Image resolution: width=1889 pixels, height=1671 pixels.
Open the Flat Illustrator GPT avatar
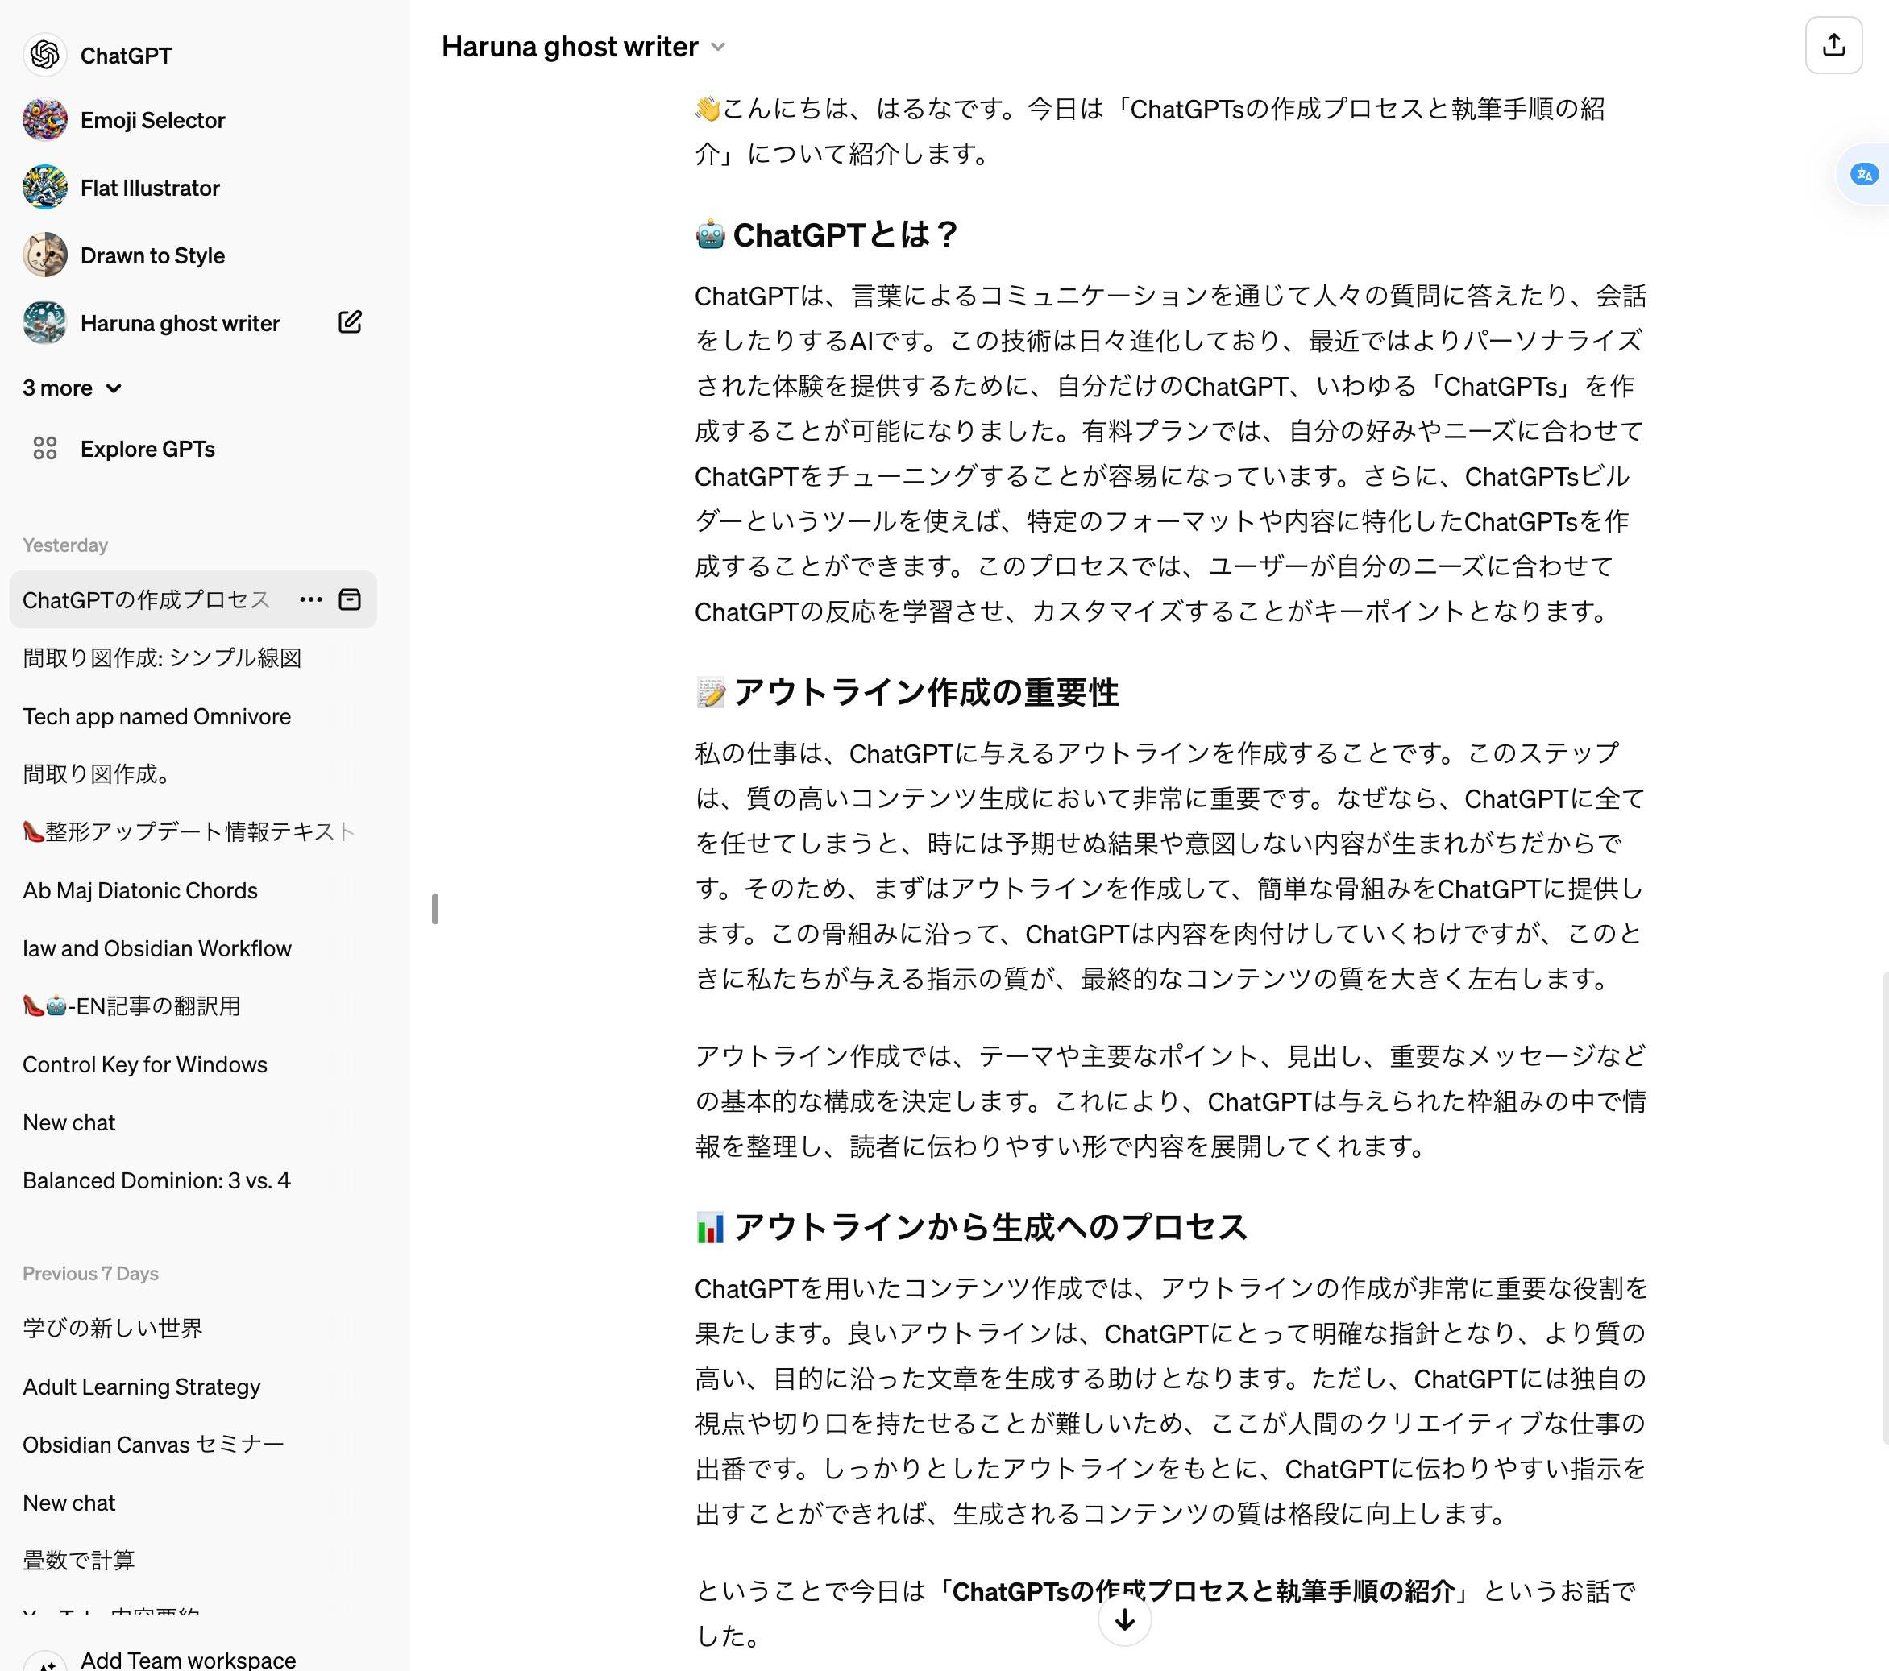coord(44,188)
